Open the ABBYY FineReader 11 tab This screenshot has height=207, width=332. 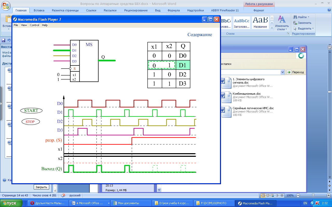coord(225,10)
